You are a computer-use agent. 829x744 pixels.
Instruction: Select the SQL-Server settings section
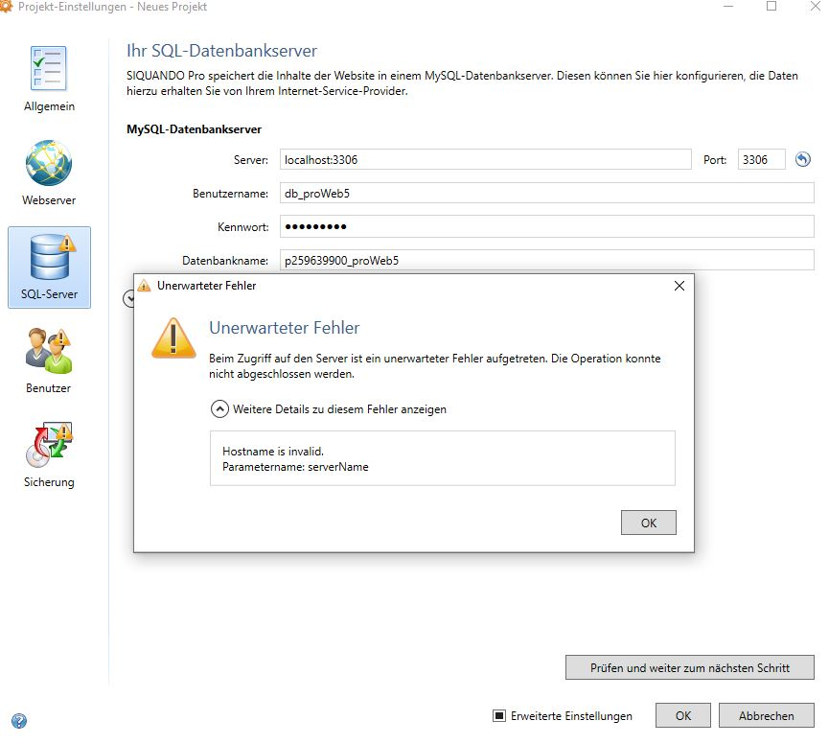click(49, 267)
